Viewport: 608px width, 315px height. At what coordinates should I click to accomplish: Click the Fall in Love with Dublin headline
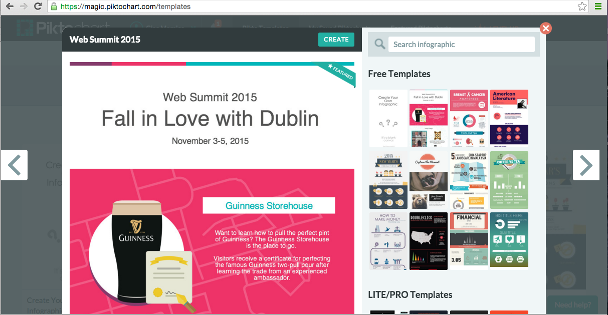(x=210, y=118)
